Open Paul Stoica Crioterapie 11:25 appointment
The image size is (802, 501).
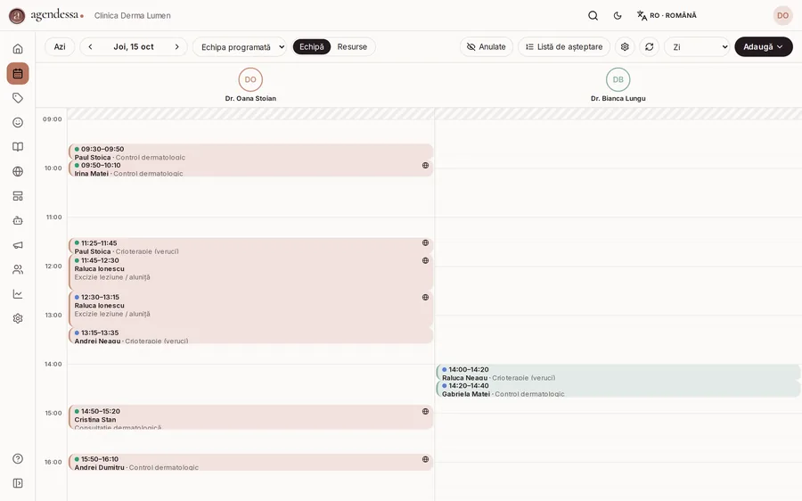[x=250, y=246]
